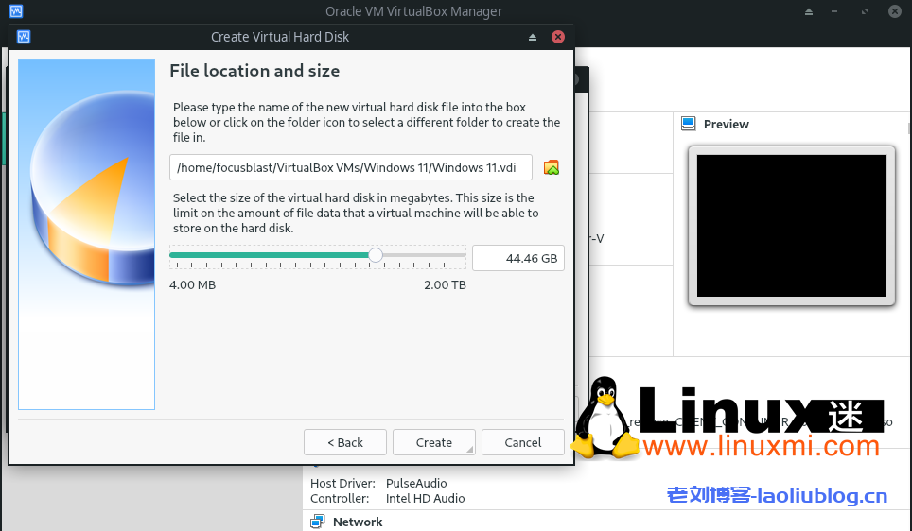Click the black VM preview thumbnail
This screenshot has height=531, width=912.
pos(791,226)
